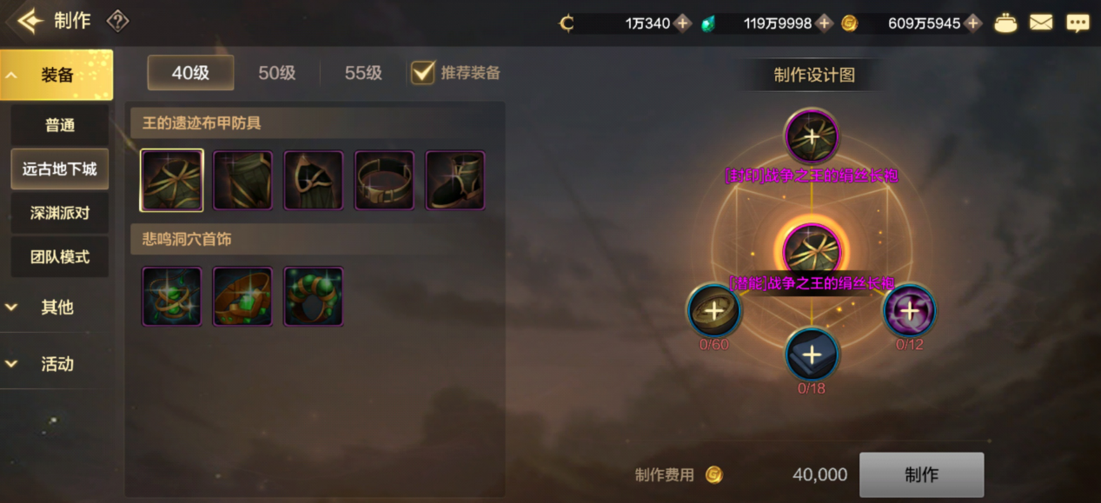Image resolution: width=1101 pixels, height=503 pixels.
Task: Collapse the 装备 category
Action: [x=56, y=75]
